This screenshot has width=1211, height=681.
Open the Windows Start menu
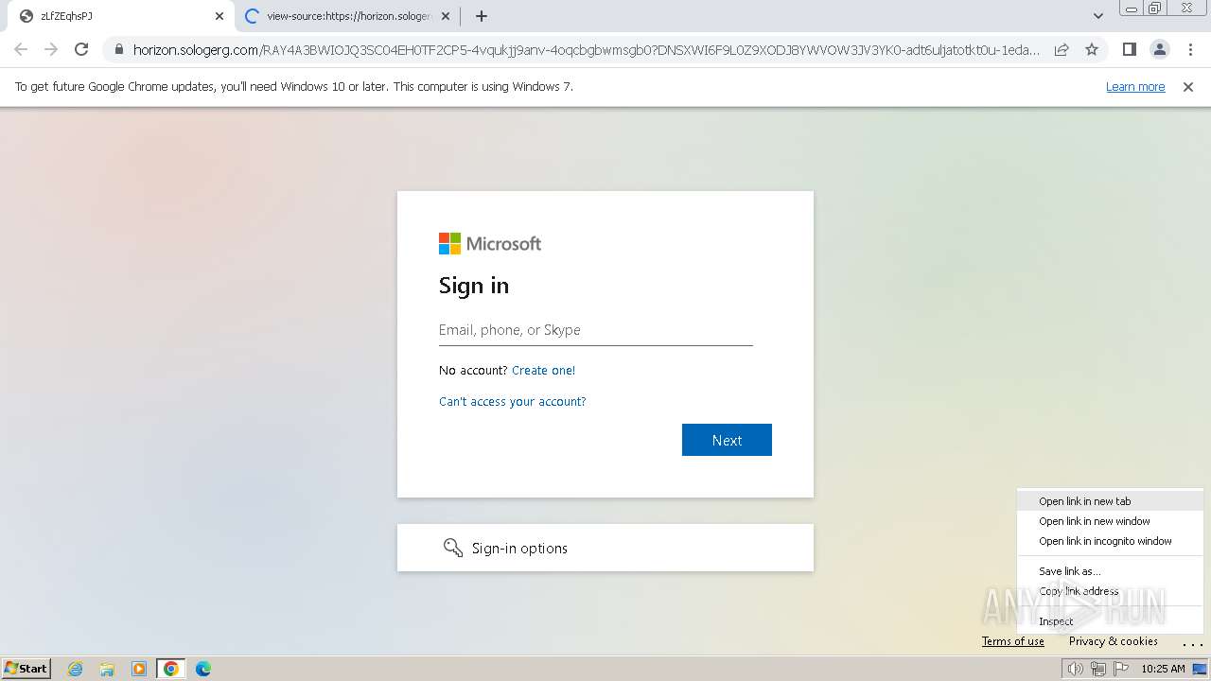tap(26, 669)
